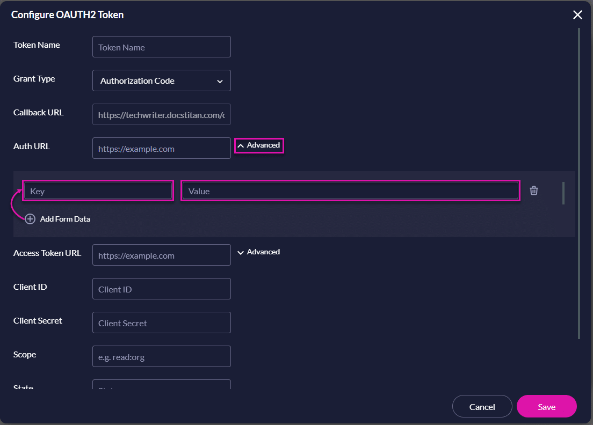Delete the form data row with trash icon
The width and height of the screenshot is (593, 425).
tap(534, 190)
